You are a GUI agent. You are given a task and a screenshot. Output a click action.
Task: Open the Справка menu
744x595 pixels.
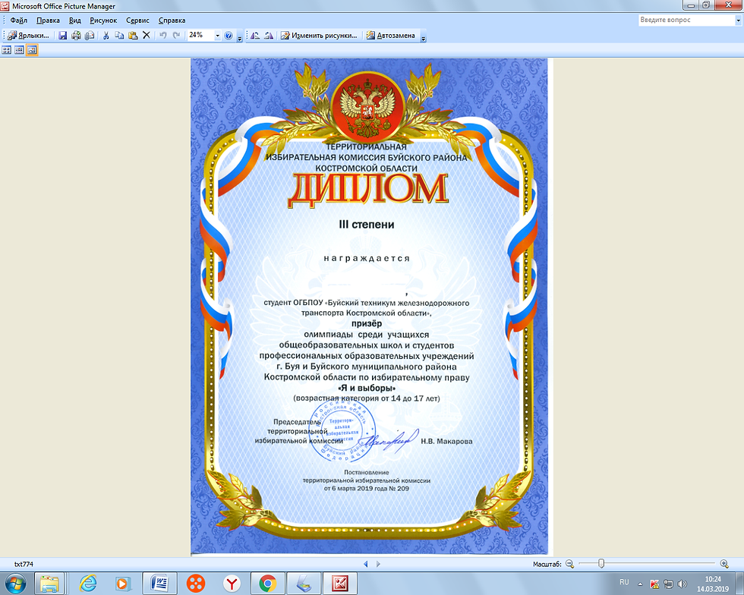(172, 20)
